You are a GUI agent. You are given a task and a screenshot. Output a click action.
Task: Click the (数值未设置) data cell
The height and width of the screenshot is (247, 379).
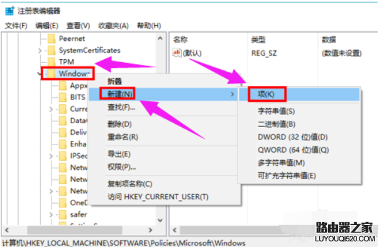pos(341,53)
